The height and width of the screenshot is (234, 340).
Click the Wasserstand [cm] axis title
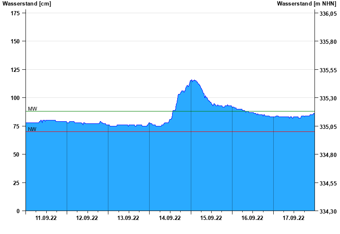click(x=27, y=4)
